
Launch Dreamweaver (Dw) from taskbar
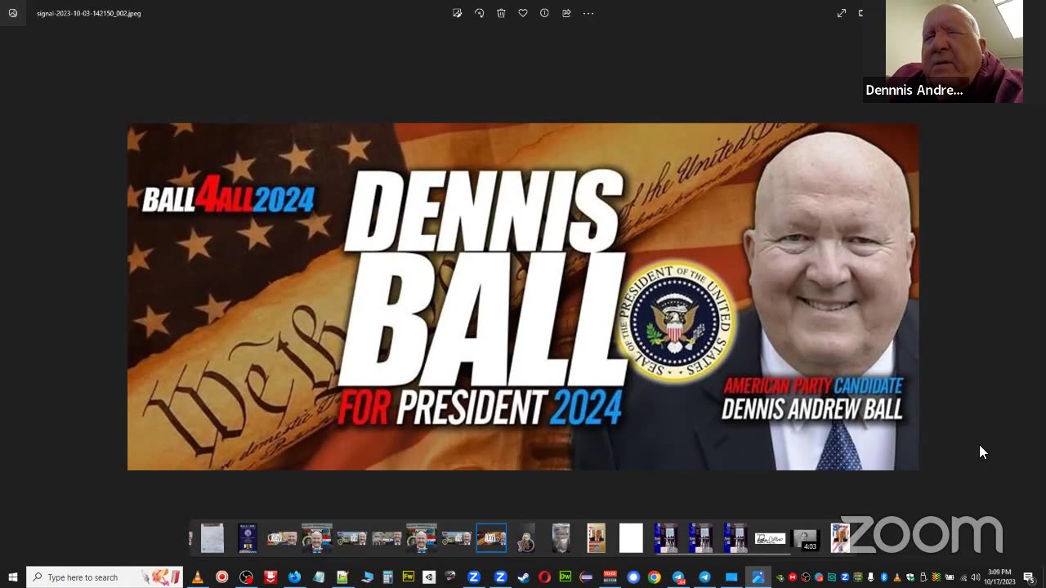565,577
